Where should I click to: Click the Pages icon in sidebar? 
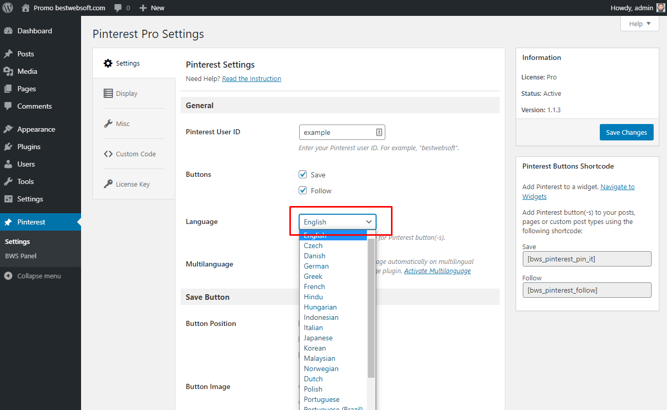pyautogui.click(x=8, y=89)
